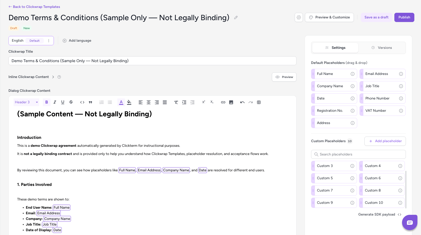
Task: Open template settings gear
Action: click(x=299, y=17)
